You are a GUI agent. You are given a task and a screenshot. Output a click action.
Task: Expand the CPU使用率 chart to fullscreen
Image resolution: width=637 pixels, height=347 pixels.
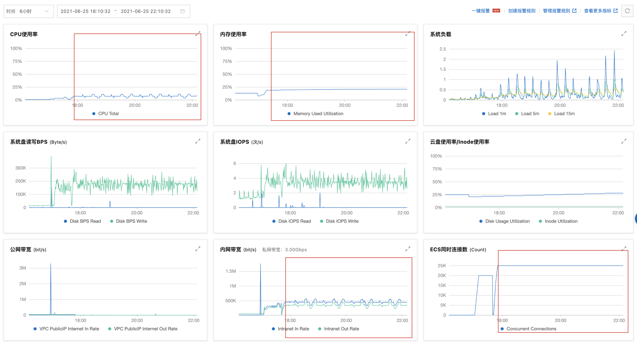198,34
